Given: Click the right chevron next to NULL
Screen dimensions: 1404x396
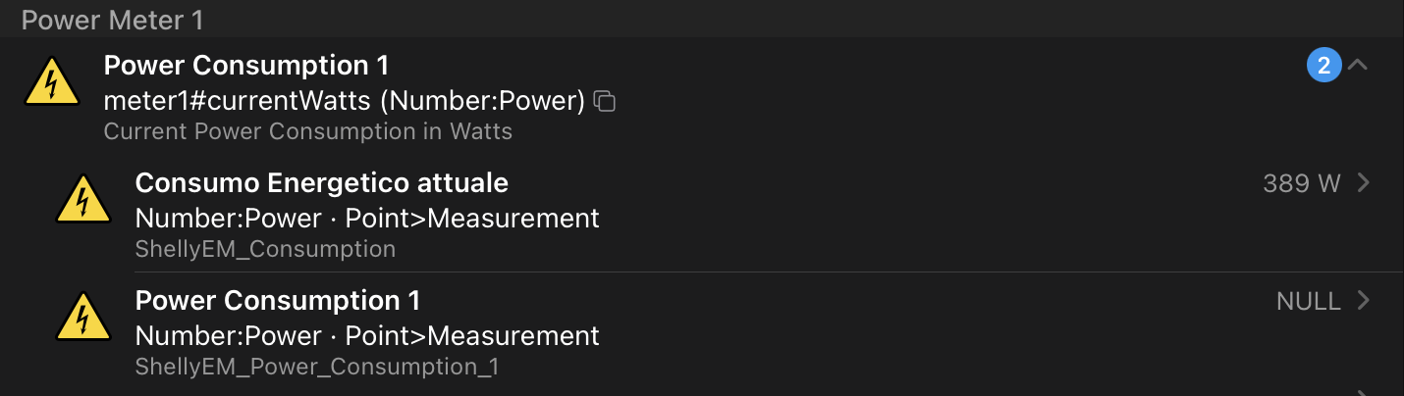Looking at the screenshot, I should pyautogui.click(x=1363, y=301).
